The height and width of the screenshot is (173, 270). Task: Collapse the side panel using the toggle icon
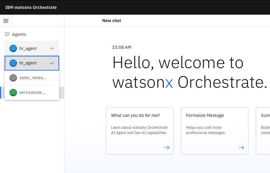click(x=6, y=21)
